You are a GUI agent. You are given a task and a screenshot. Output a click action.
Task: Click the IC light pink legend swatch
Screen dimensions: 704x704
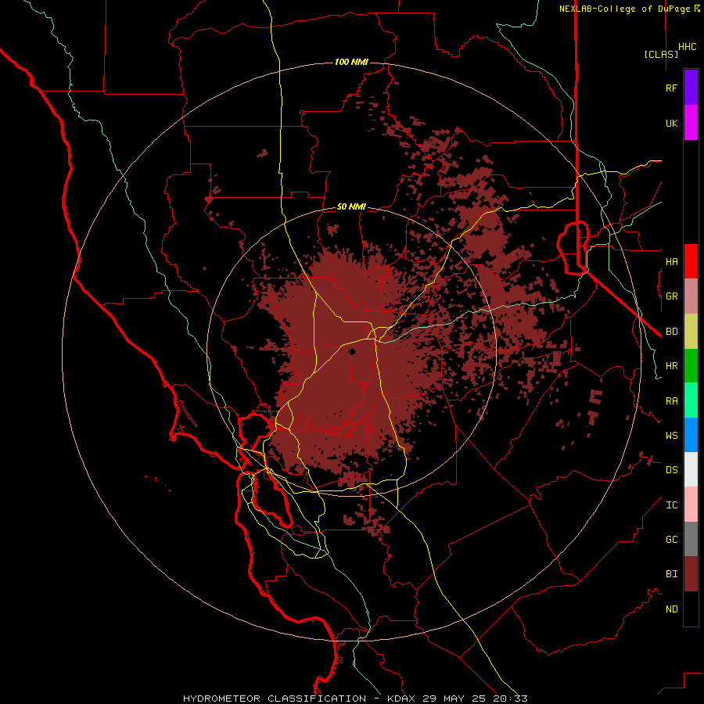691,505
